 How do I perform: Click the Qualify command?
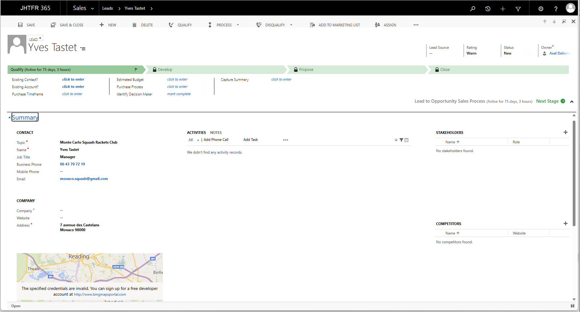pyautogui.click(x=180, y=25)
